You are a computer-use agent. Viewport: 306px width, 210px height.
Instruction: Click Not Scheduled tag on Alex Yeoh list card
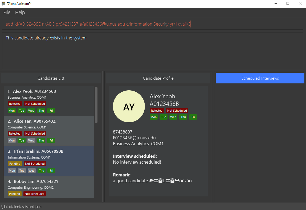point(35,104)
